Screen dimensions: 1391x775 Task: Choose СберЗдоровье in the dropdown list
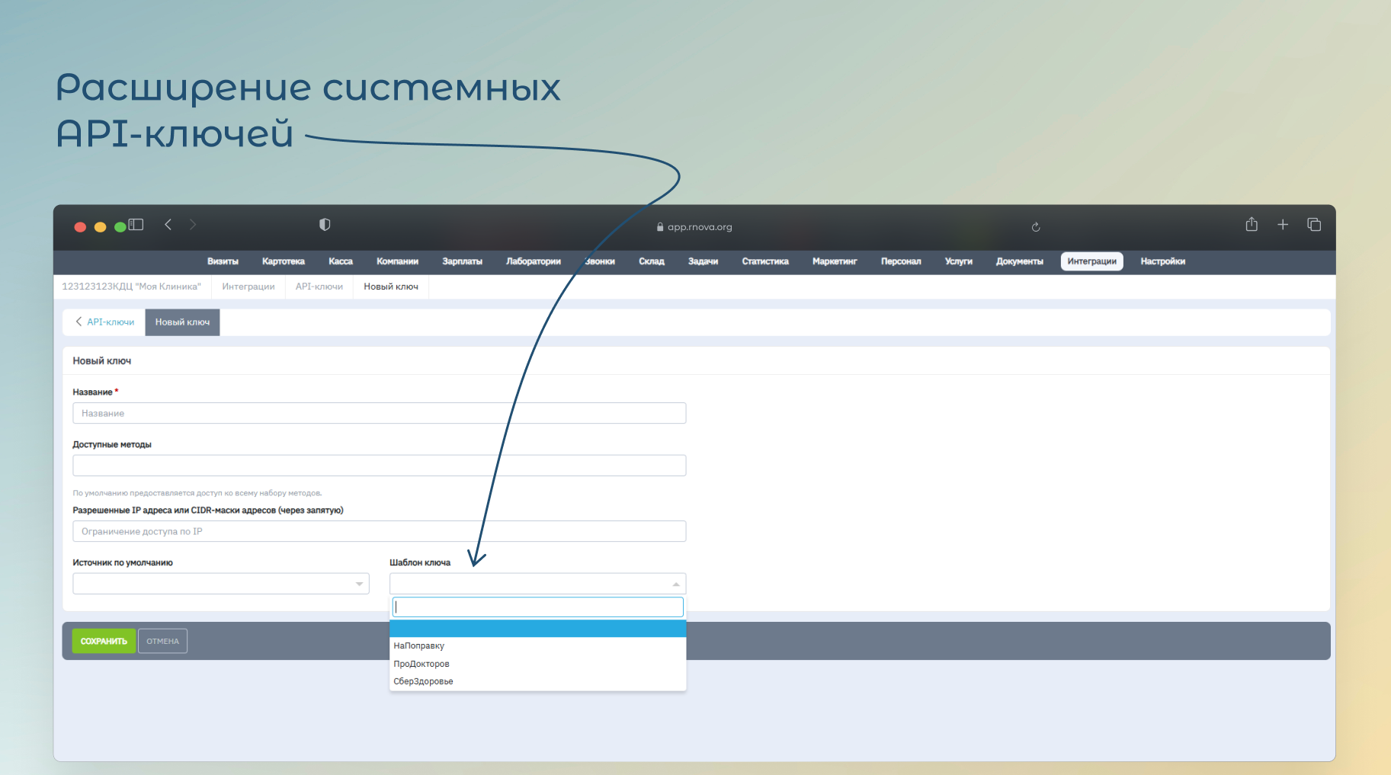coord(424,681)
